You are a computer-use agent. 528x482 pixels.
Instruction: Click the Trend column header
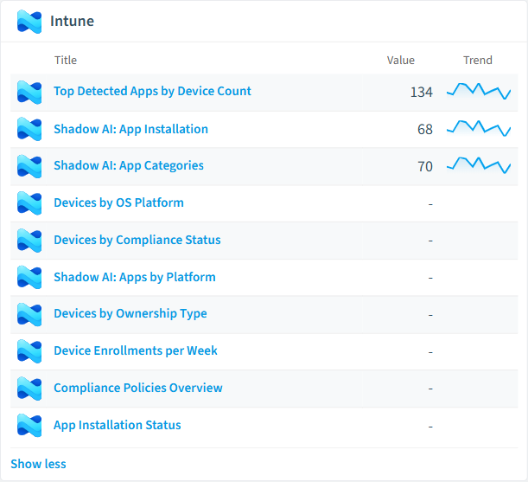tap(478, 61)
